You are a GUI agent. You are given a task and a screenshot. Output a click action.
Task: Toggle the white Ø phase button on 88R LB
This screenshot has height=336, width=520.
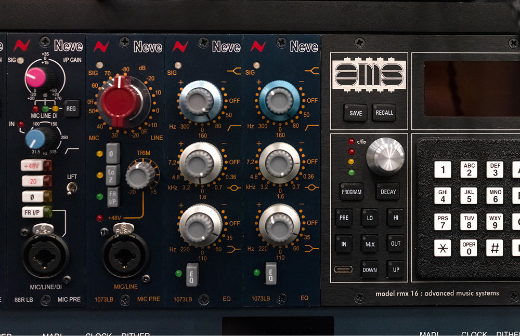click(x=37, y=196)
